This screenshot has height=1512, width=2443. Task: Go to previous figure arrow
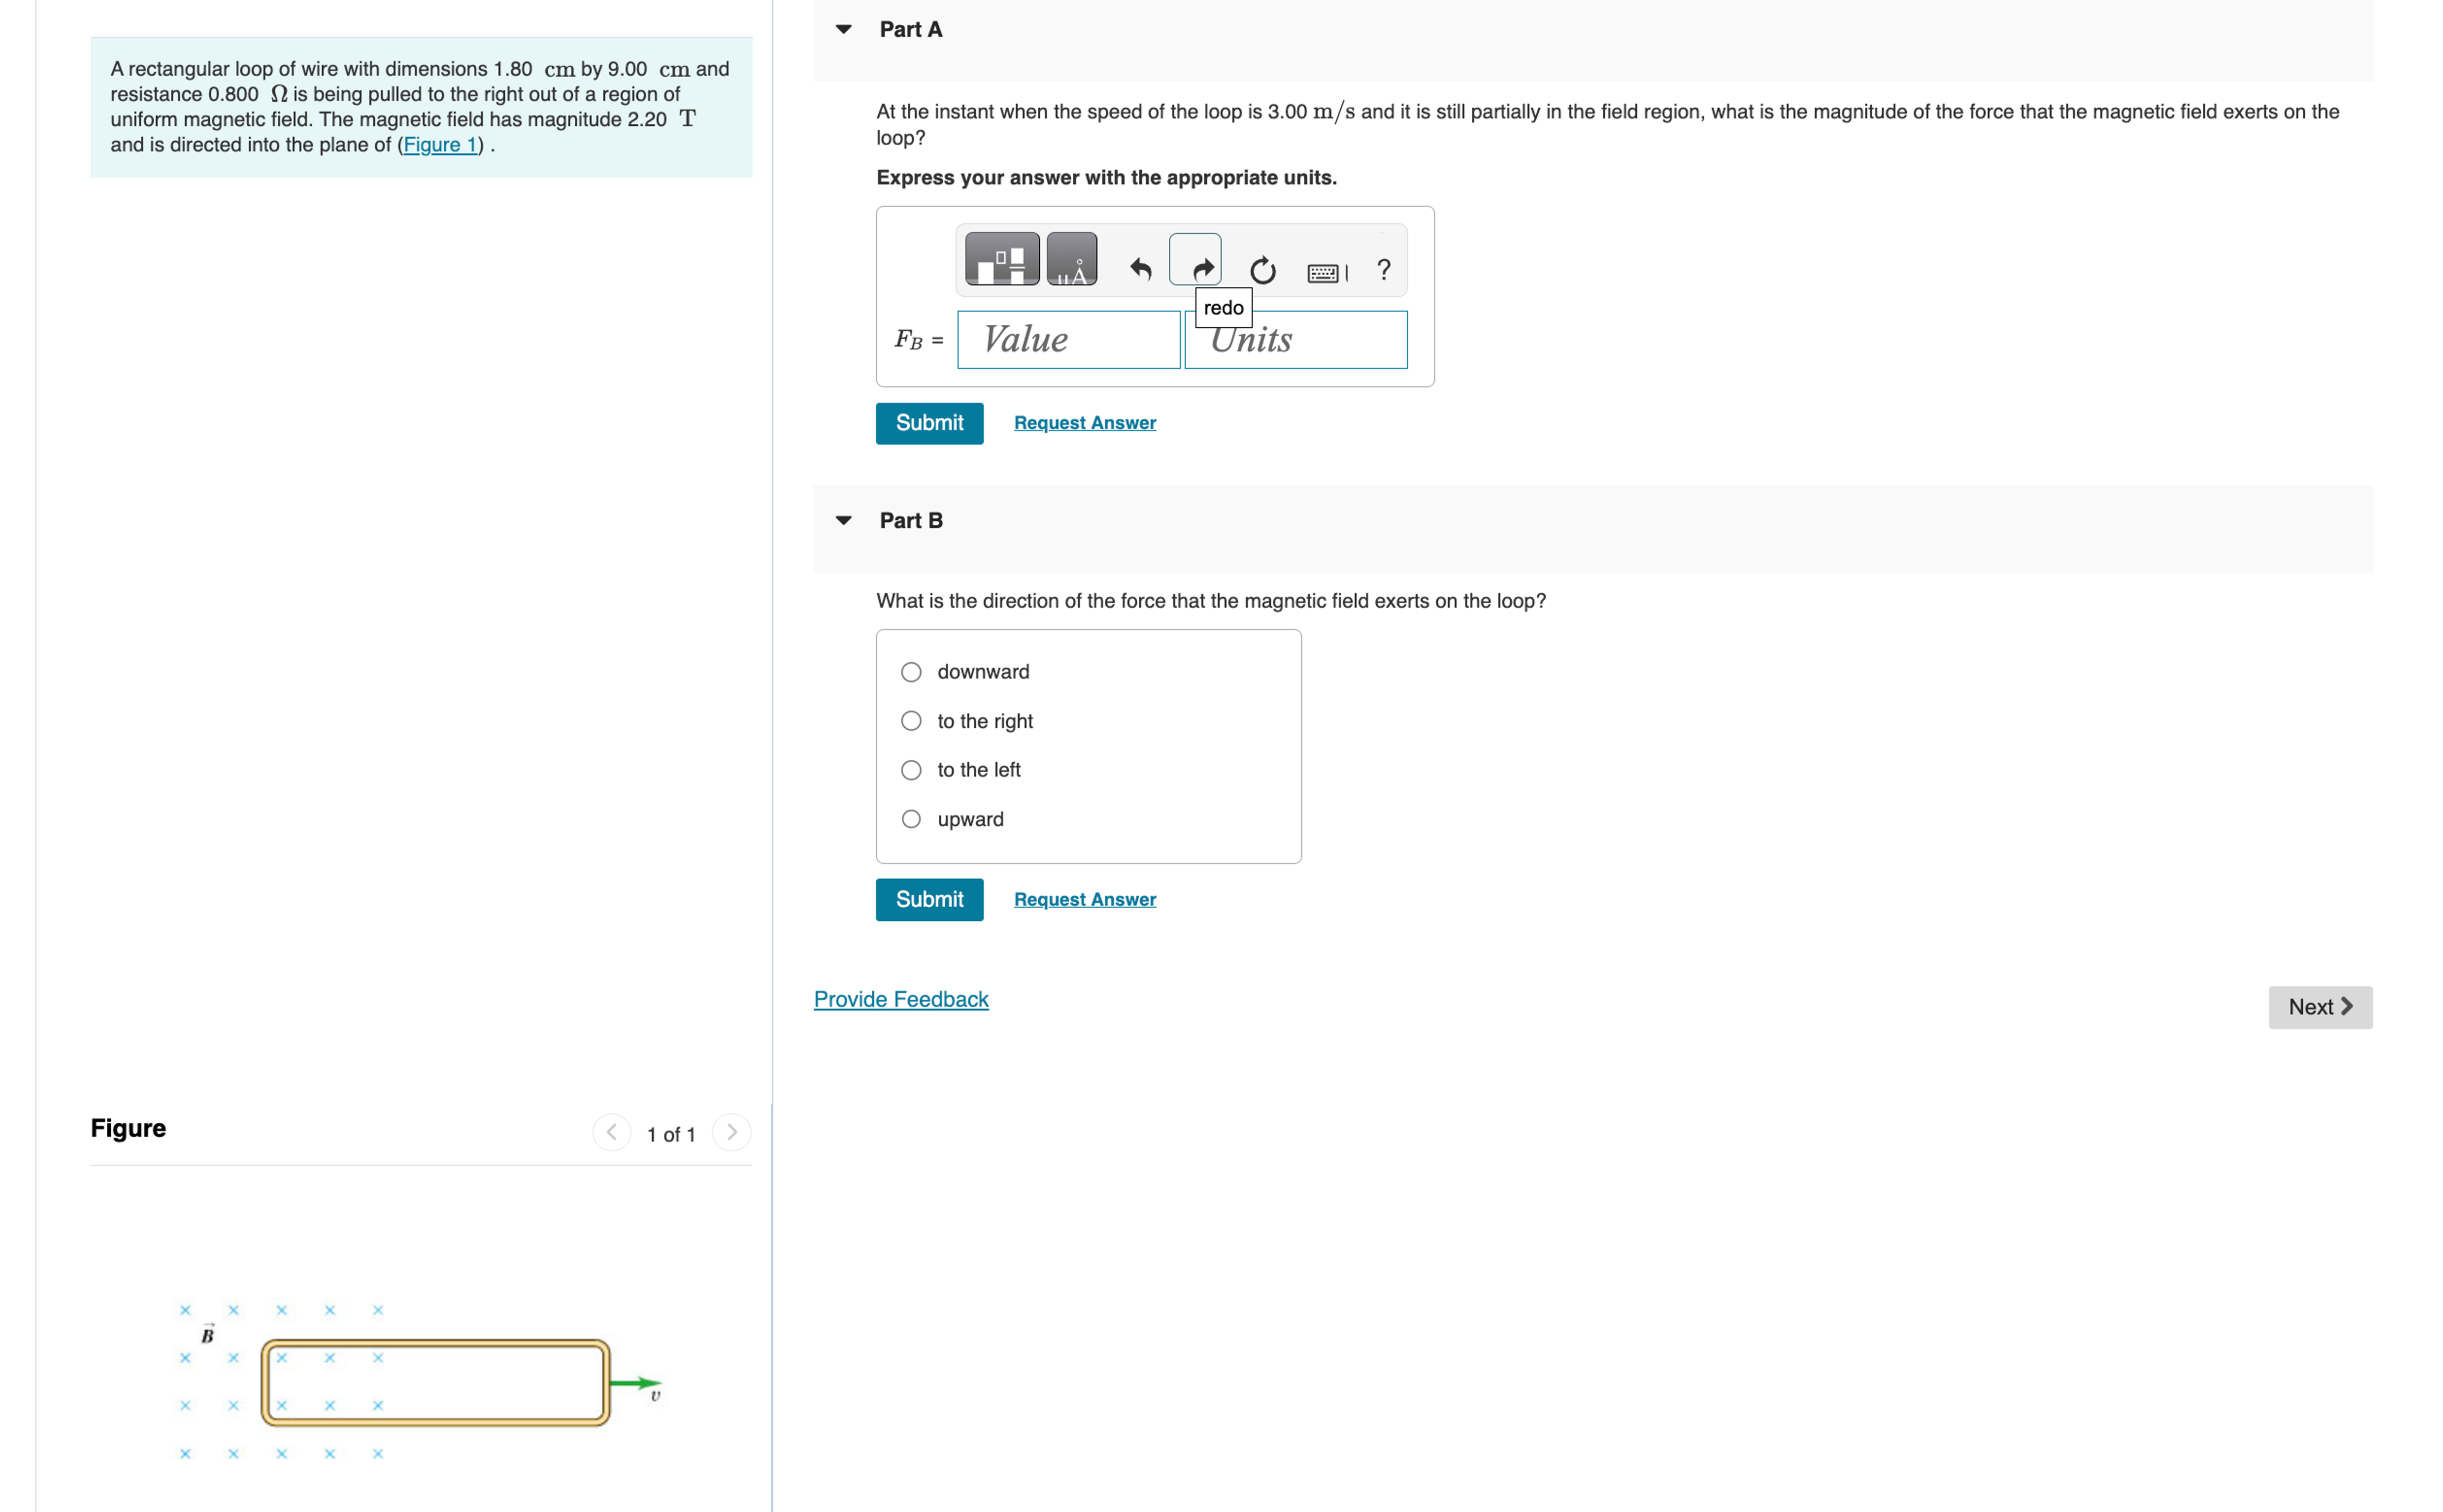[611, 1133]
